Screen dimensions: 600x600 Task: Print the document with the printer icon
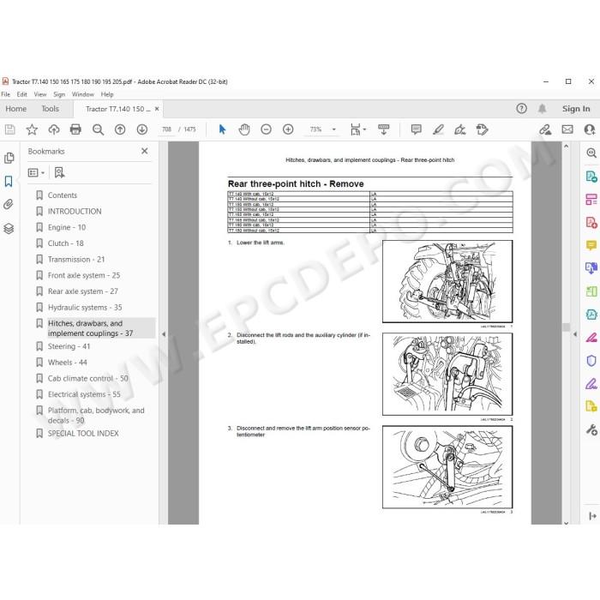(x=75, y=129)
